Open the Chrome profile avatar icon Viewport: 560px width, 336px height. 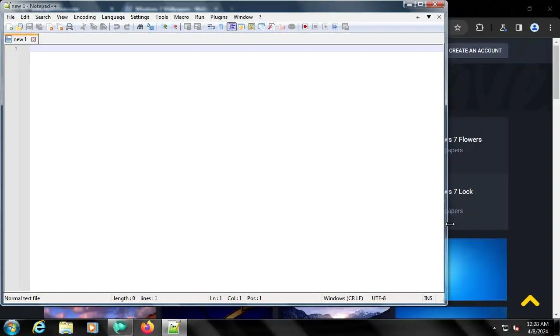pos(534,28)
